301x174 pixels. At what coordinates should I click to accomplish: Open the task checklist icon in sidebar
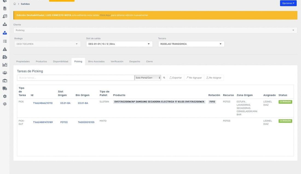point(5,41)
